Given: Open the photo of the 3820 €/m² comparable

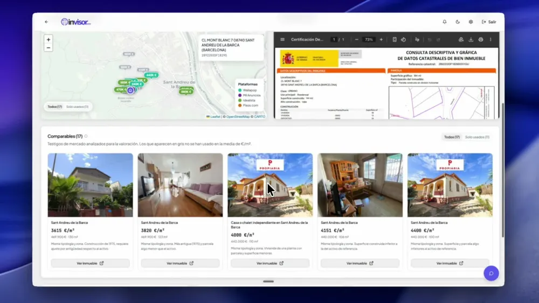Looking at the screenshot, I should tap(180, 185).
